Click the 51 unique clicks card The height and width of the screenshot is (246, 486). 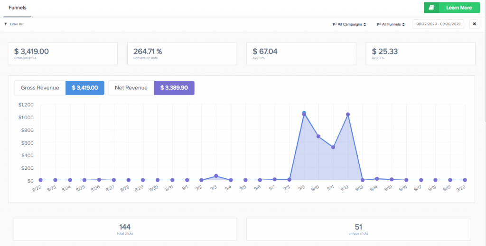click(x=358, y=229)
